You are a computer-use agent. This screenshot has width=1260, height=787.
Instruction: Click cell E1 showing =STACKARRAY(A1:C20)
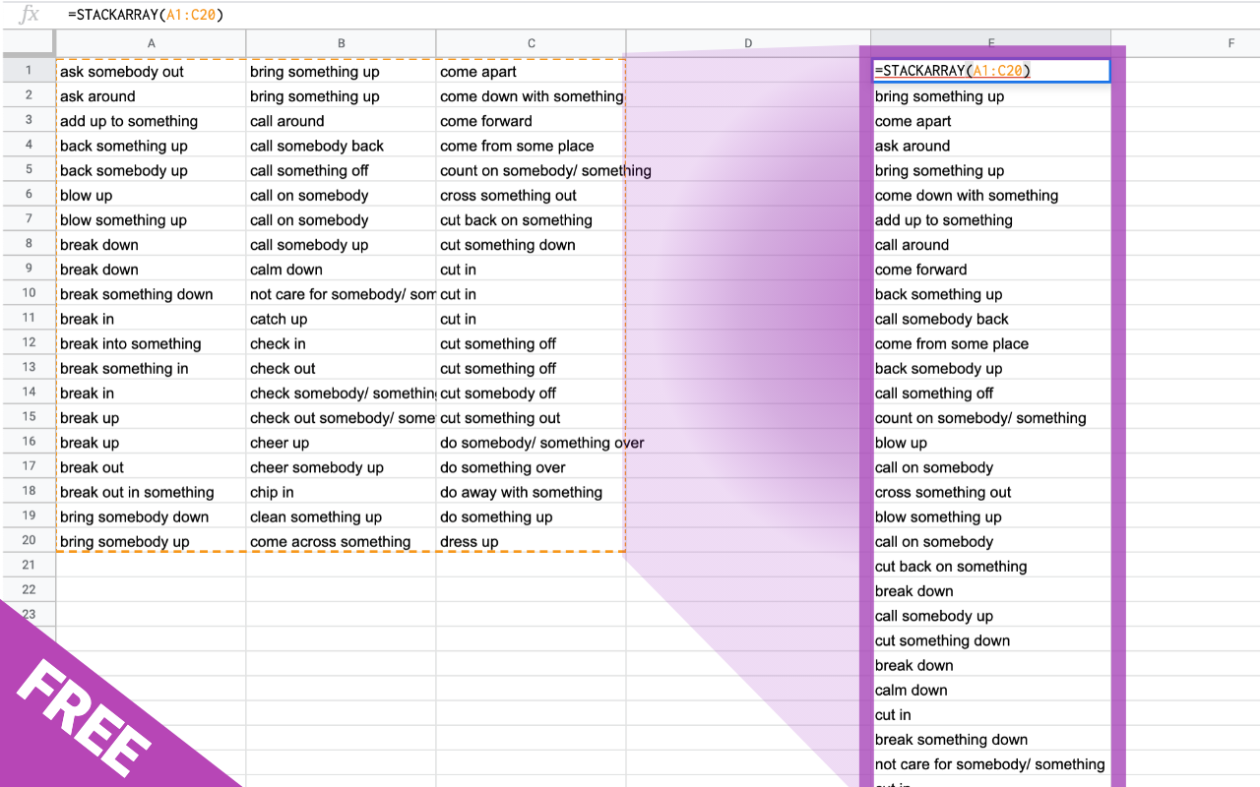[991, 71]
